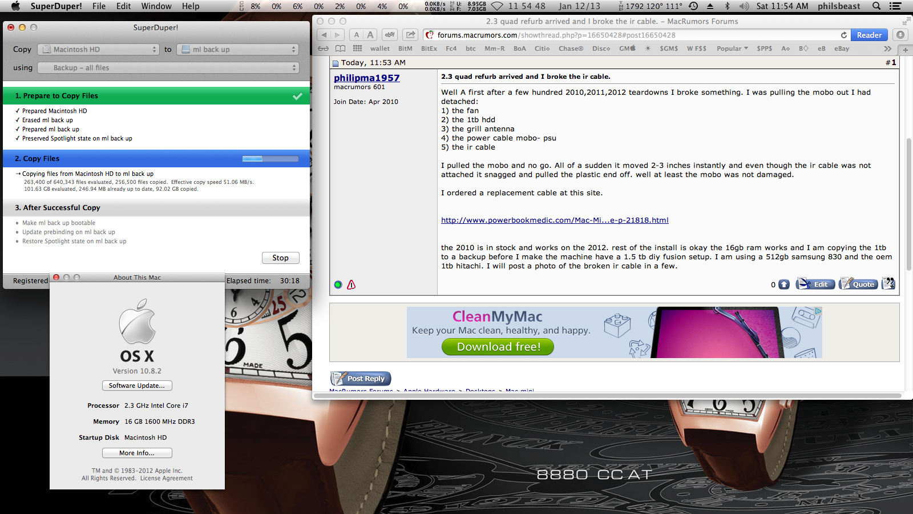The width and height of the screenshot is (913, 514).
Task: Show hidden bookmarks with the double chevron
Action: (888, 49)
